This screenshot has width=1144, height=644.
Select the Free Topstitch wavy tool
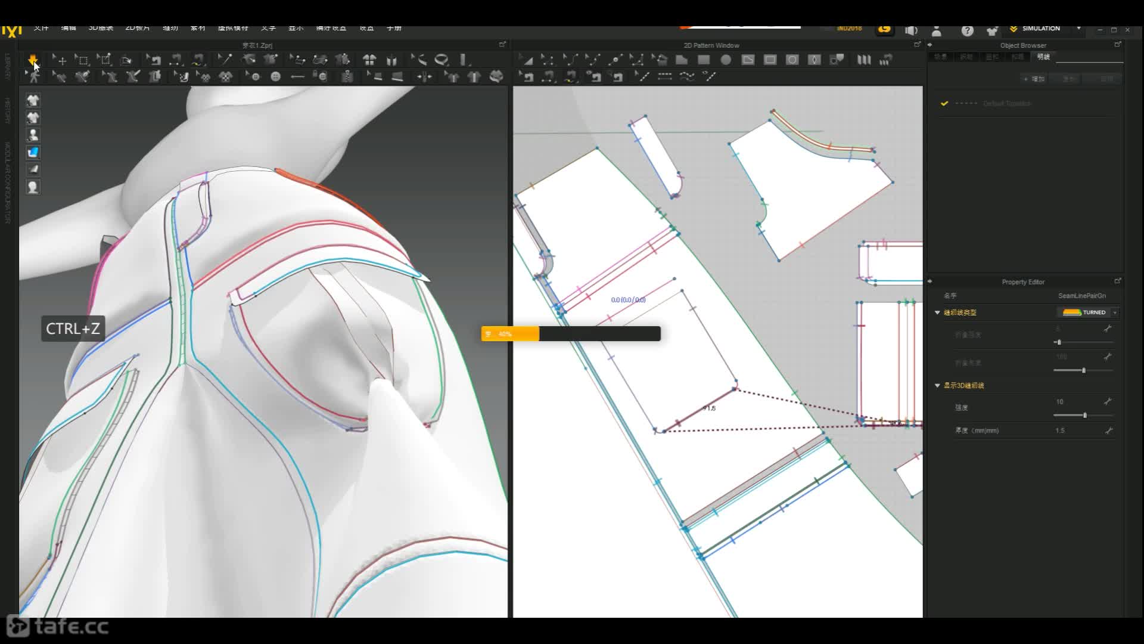[x=686, y=76]
